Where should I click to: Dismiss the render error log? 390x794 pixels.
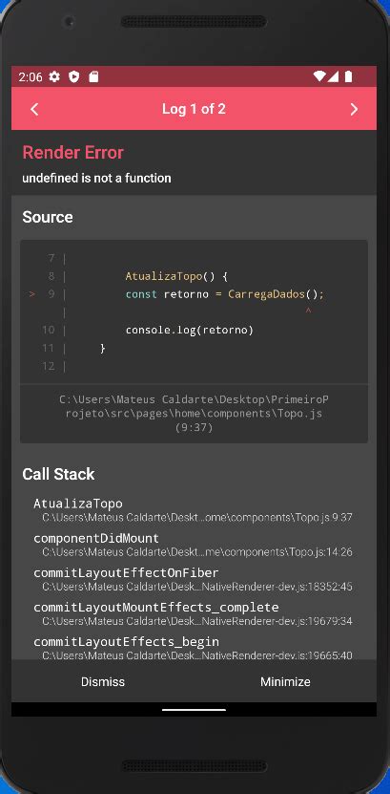point(103,681)
